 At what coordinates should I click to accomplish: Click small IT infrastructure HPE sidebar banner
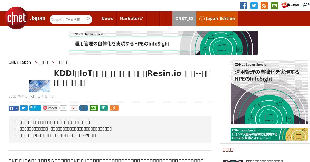click(x=269, y=134)
